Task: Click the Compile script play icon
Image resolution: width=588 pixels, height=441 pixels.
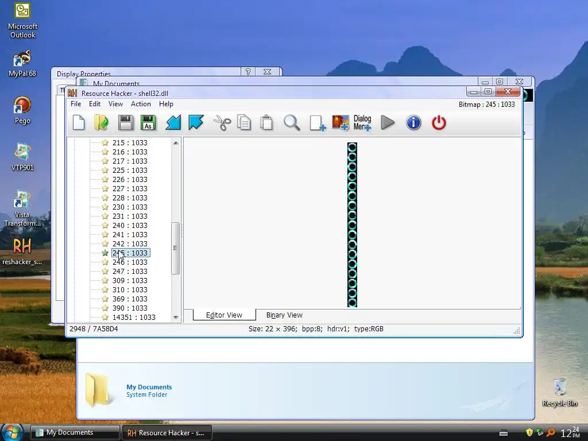Action: pyautogui.click(x=388, y=123)
